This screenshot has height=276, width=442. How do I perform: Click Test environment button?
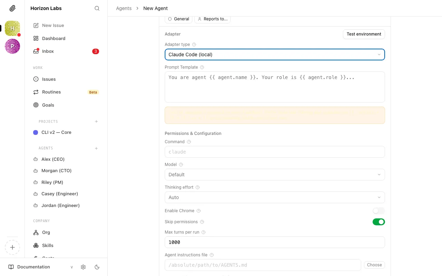[364, 34]
